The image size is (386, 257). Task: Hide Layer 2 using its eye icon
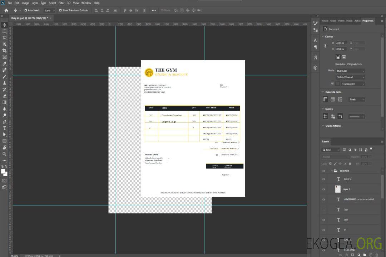click(324, 179)
